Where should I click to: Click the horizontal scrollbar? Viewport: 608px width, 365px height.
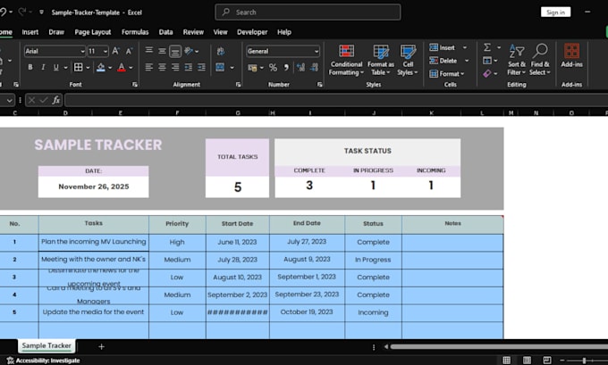coord(499,347)
